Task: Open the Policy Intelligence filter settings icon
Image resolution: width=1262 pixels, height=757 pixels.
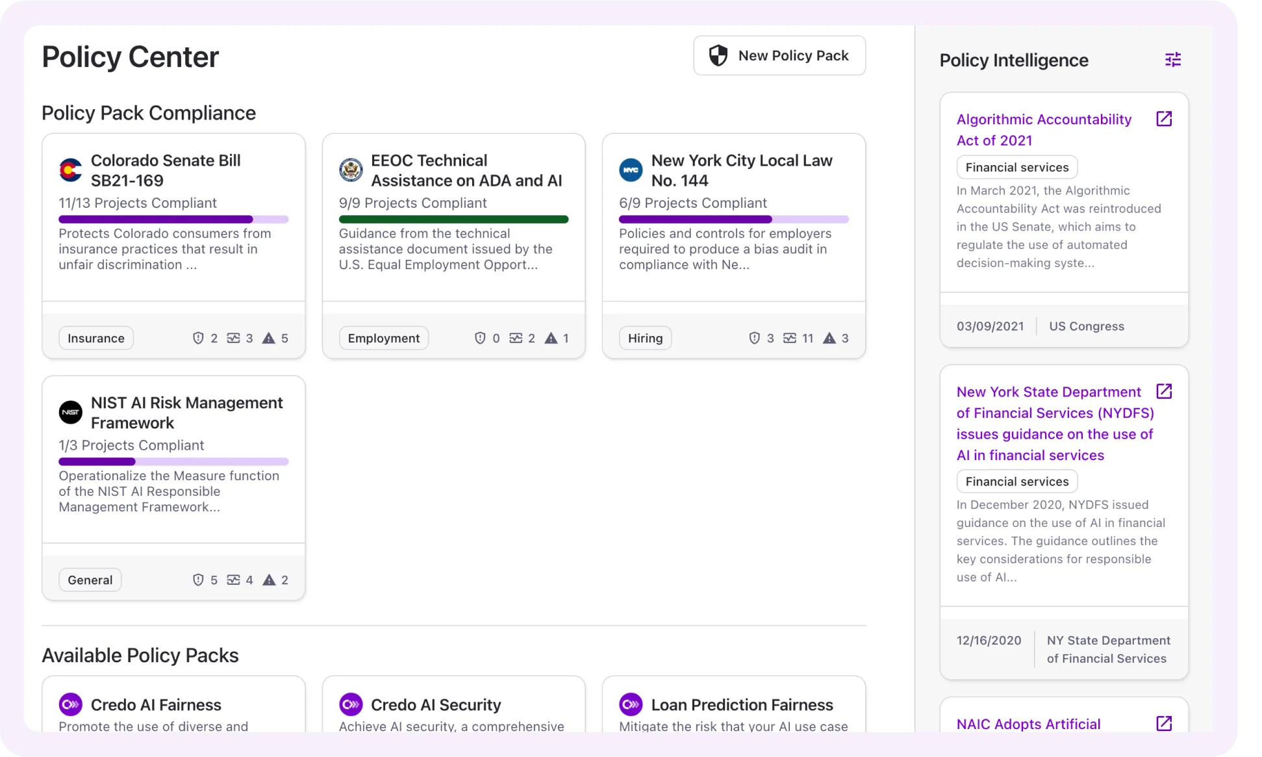Action: [1172, 60]
